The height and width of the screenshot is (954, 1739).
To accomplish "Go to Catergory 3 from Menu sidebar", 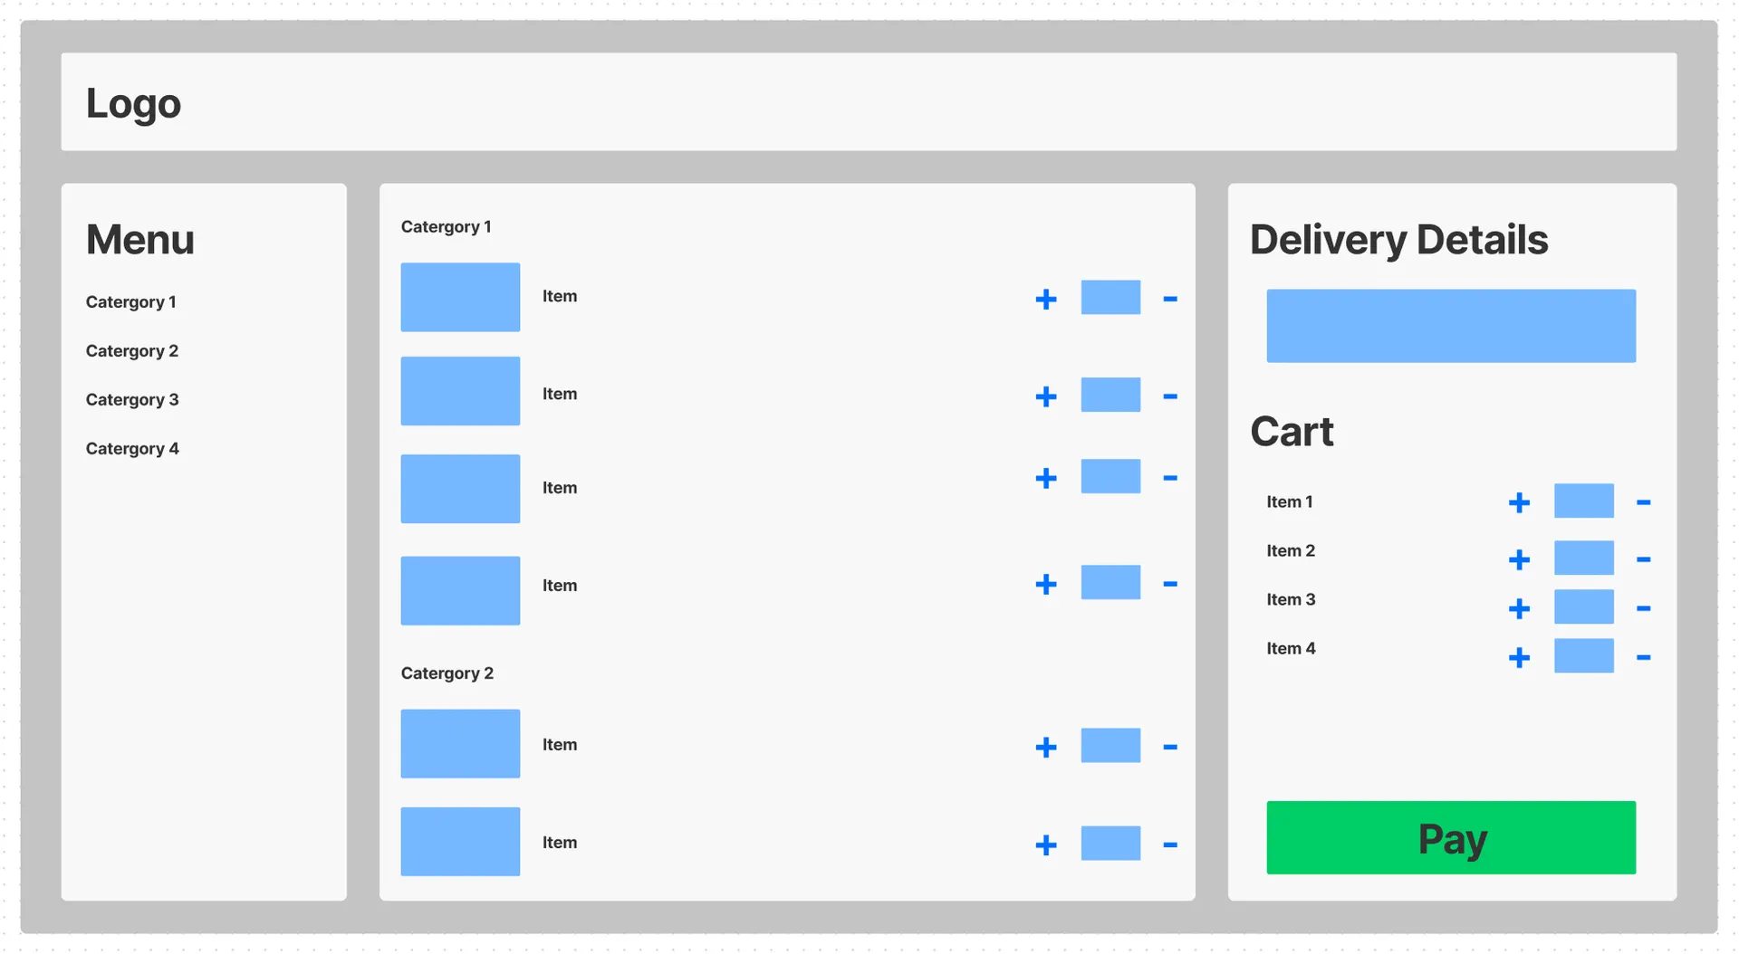I will (132, 400).
